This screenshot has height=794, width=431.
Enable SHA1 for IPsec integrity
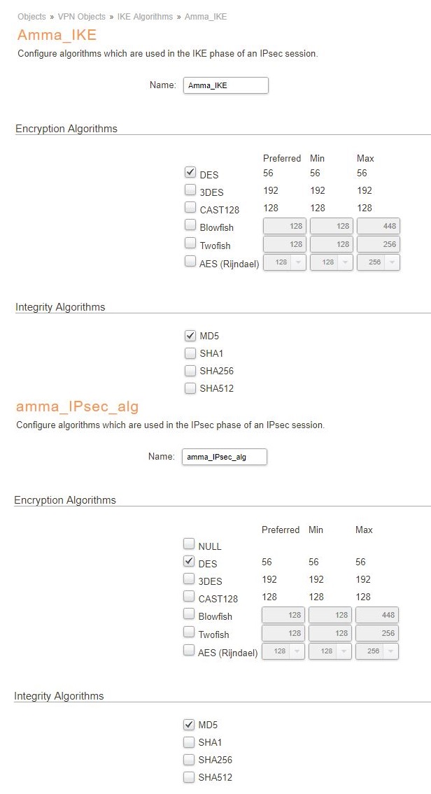[189, 742]
